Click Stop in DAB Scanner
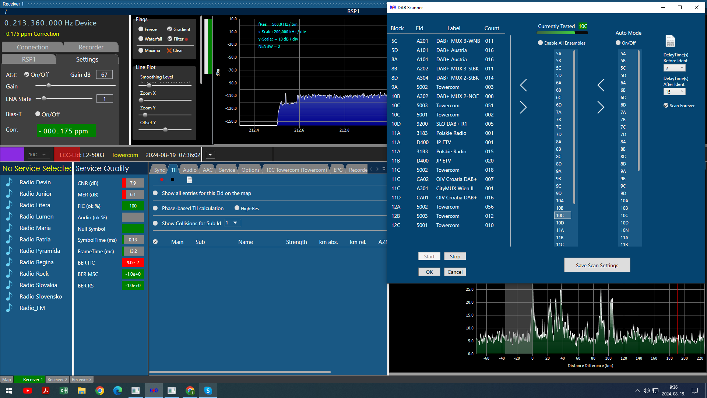The width and height of the screenshot is (707, 398). coord(455,256)
